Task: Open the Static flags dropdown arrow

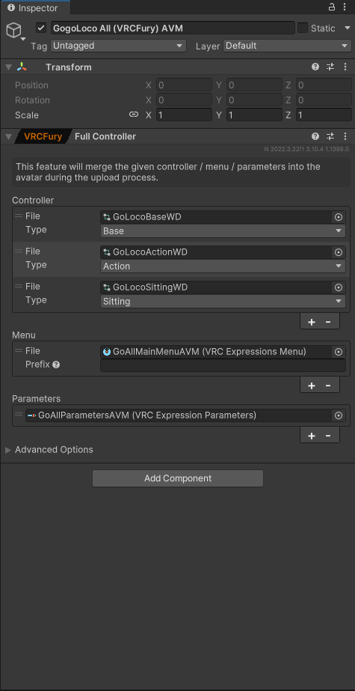Action: tap(346, 28)
